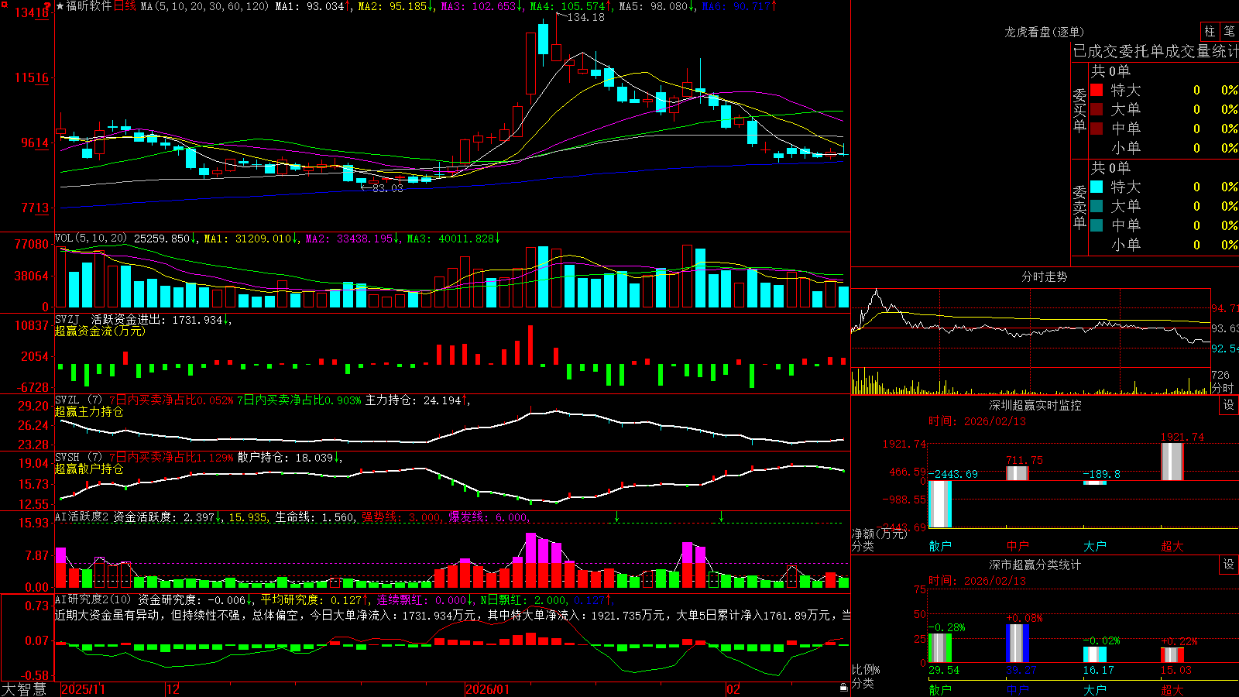This screenshot has width=1239, height=697.
Task: Click the 时间: 2026/02/13 label in 实时监控
Action: 977,421
